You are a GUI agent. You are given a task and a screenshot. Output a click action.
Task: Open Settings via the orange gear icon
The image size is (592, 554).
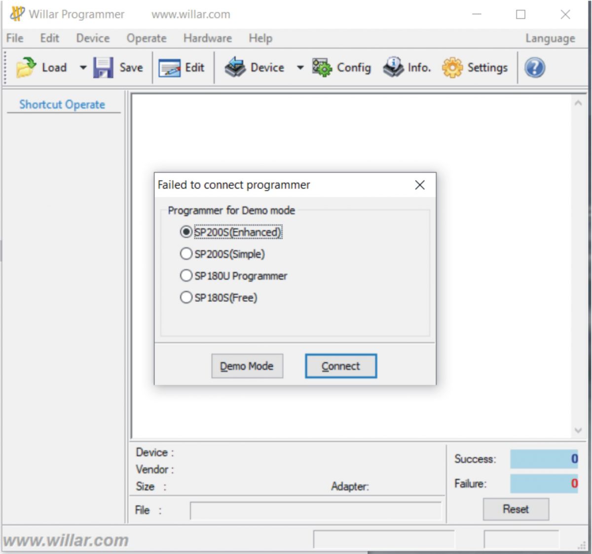[x=452, y=68]
